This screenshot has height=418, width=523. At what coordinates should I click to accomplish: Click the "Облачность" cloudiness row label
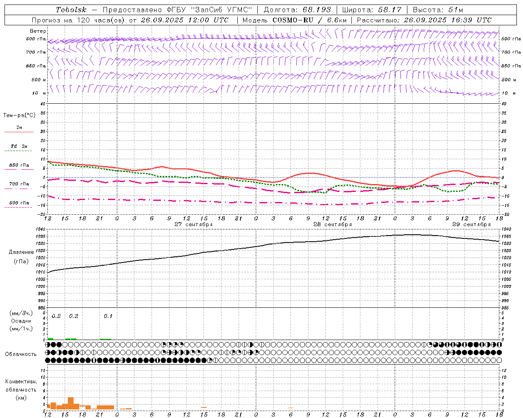tap(21, 354)
